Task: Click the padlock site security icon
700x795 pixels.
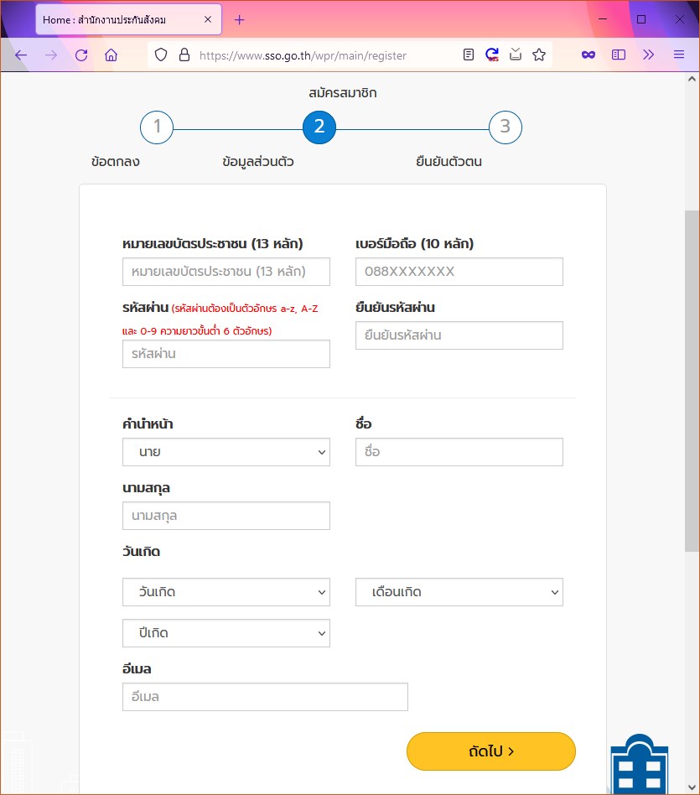Action: (184, 55)
